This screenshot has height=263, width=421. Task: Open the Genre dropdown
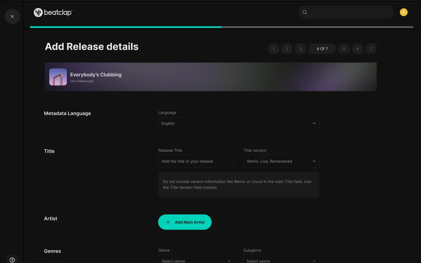click(x=196, y=259)
